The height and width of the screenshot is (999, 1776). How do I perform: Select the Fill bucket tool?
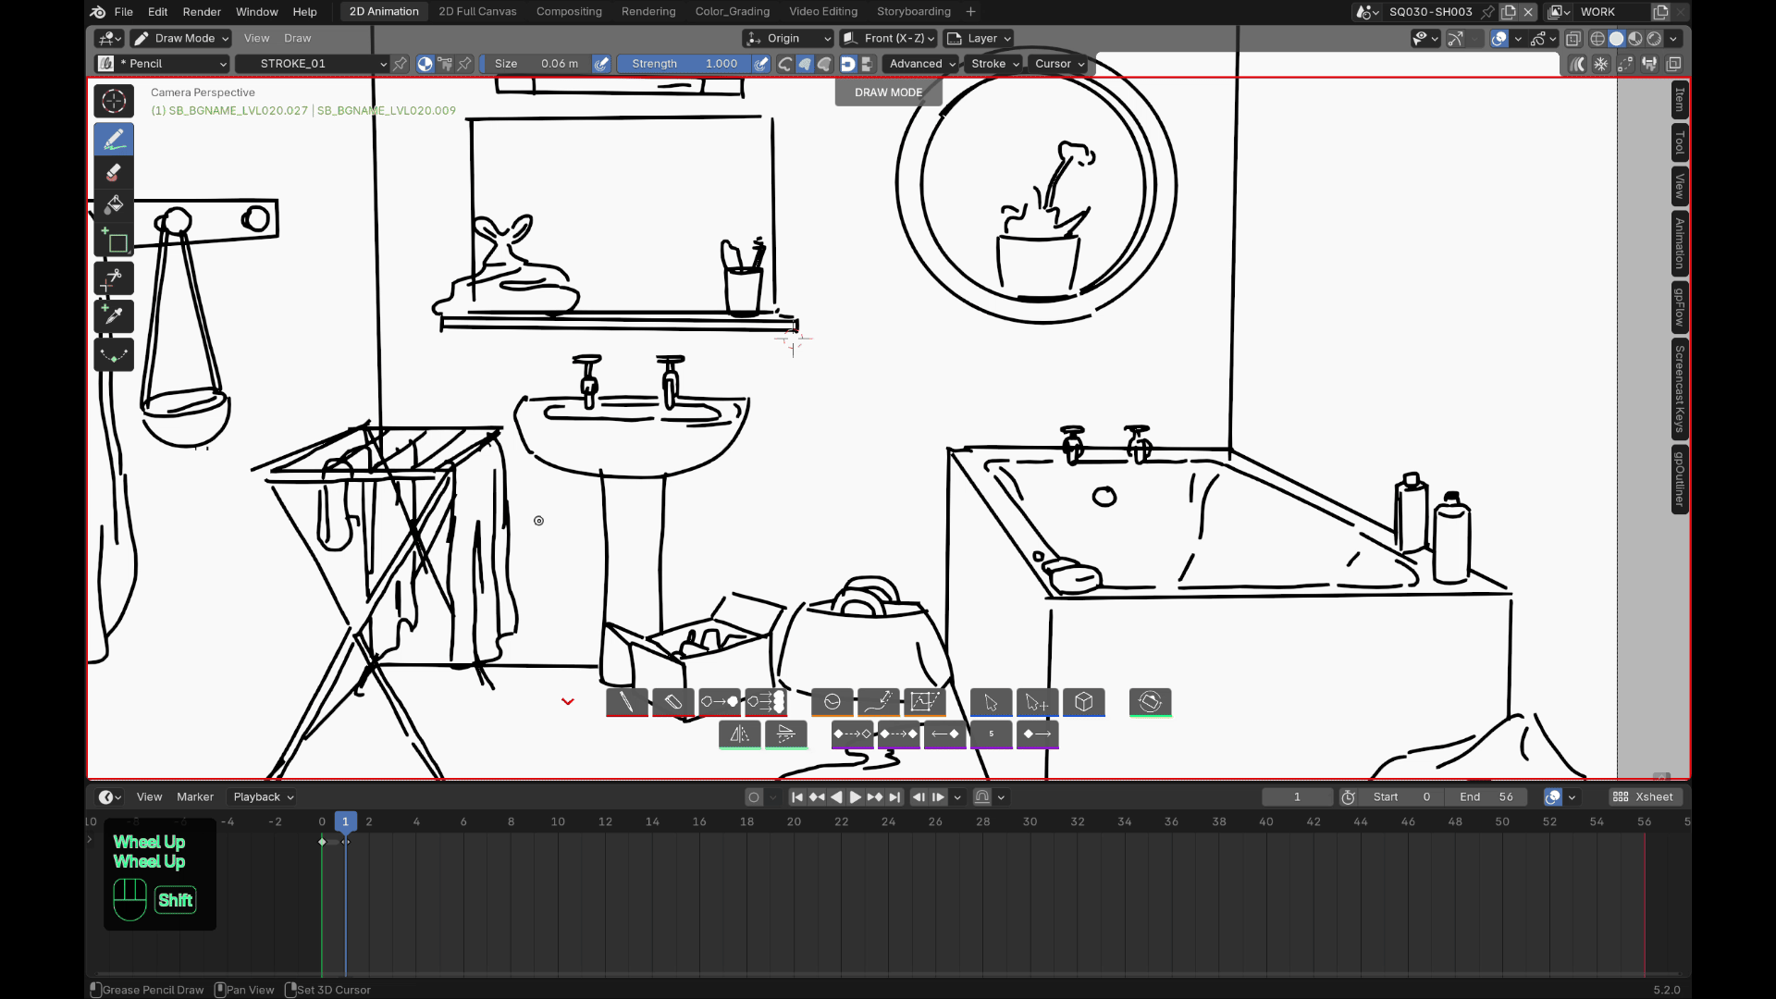[x=114, y=204]
